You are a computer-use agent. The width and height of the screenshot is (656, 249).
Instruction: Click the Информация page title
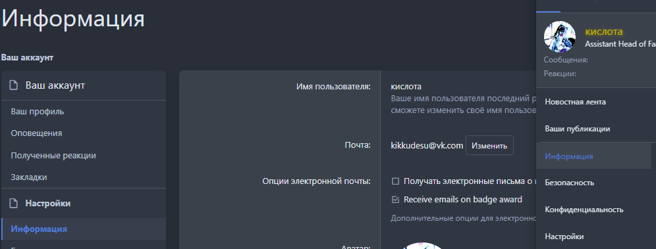(73, 19)
